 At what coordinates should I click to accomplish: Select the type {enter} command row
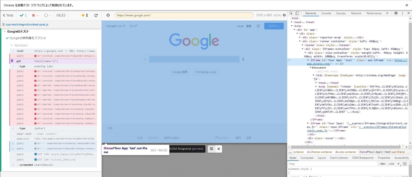53,128
